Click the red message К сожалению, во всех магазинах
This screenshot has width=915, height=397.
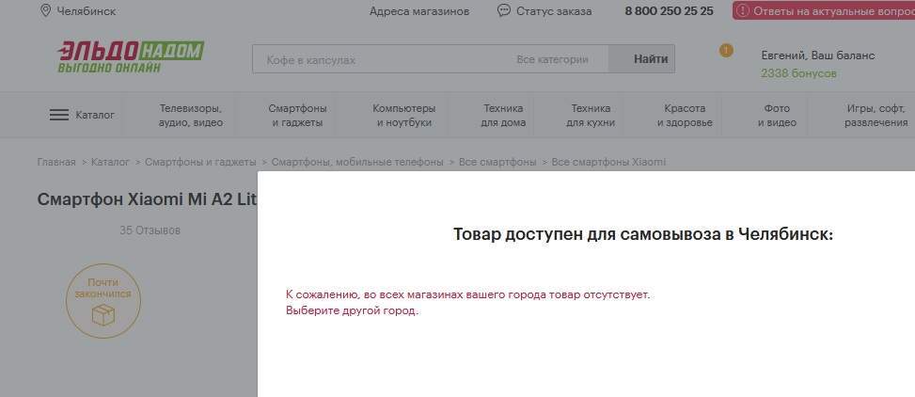point(467,294)
